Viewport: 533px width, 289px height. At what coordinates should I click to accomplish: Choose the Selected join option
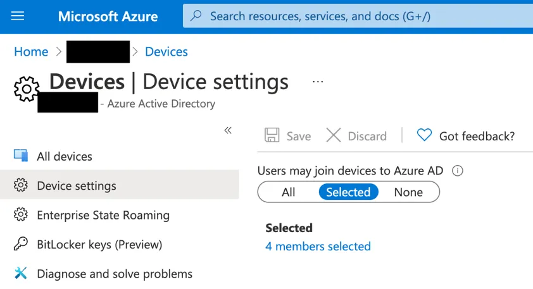[x=348, y=192]
